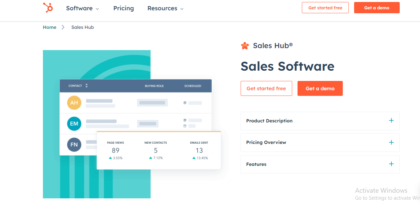Follow the Home breadcrumb link
The width and height of the screenshot is (420, 203).
point(50,27)
